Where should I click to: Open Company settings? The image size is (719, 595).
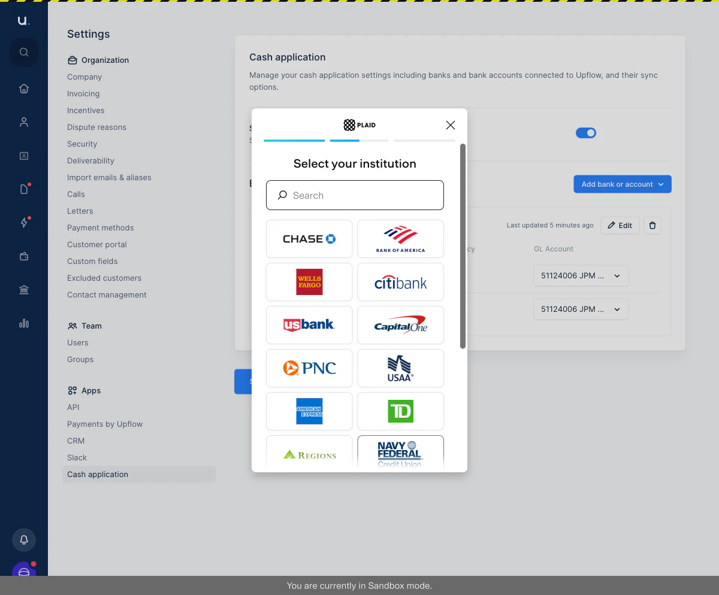coord(84,77)
